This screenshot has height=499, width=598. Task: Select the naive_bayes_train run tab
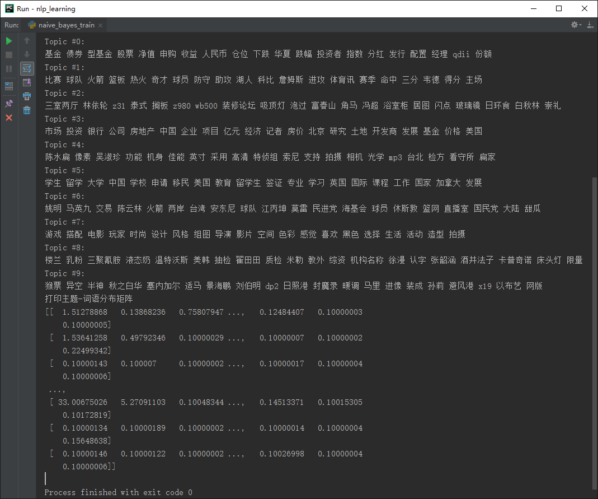[65, 25]
